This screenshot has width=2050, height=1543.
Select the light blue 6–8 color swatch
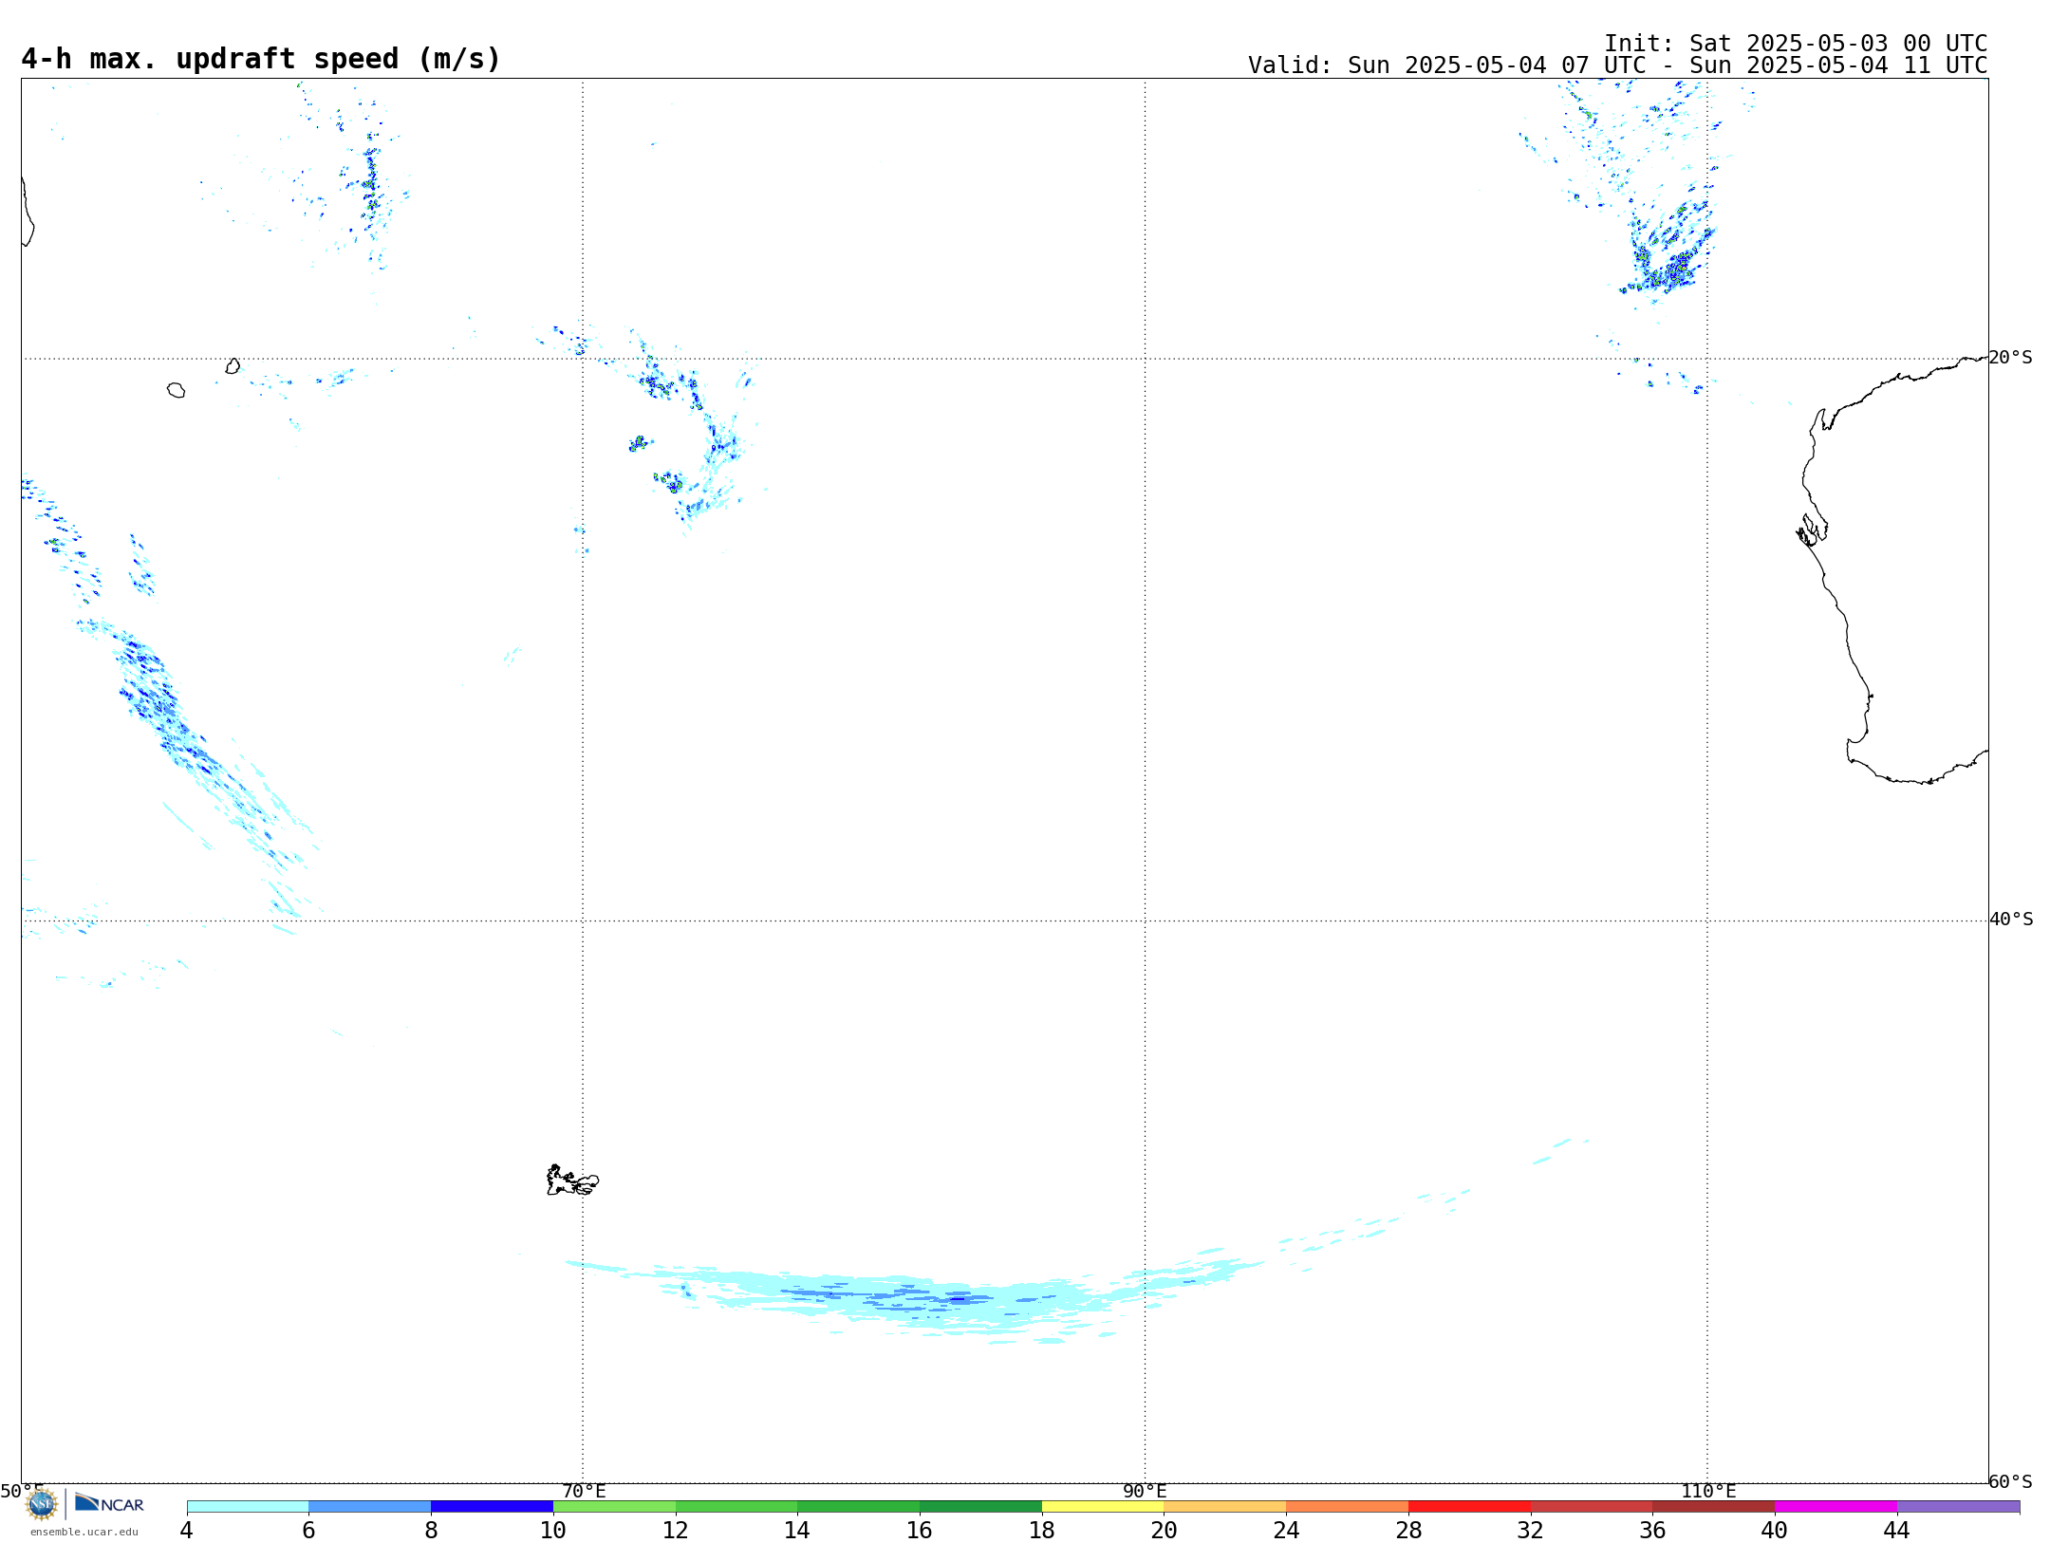370,1506
